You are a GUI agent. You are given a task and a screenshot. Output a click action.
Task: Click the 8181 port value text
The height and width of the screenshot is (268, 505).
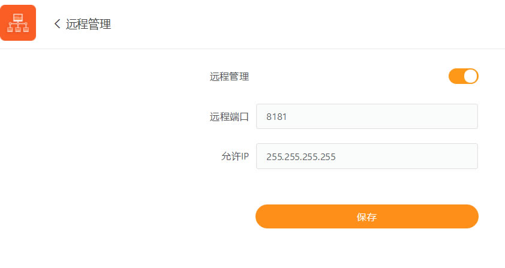point(276,117)
